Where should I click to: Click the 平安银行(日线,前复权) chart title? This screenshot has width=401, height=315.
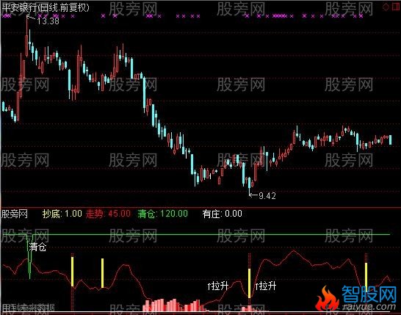46,7
